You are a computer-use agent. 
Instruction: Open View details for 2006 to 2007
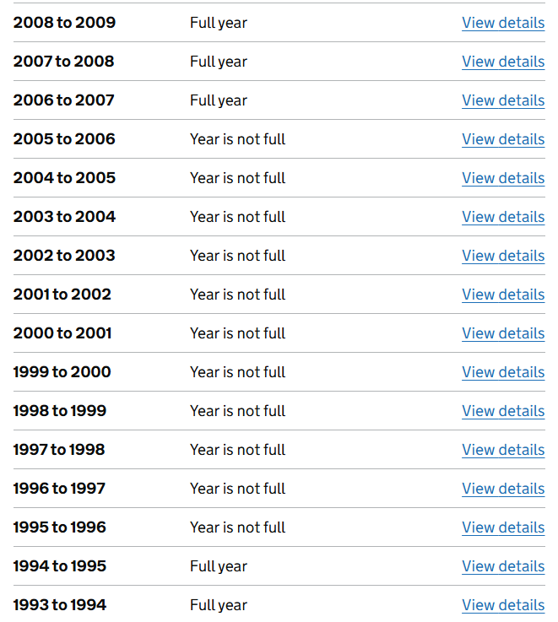tap(503, 100)
